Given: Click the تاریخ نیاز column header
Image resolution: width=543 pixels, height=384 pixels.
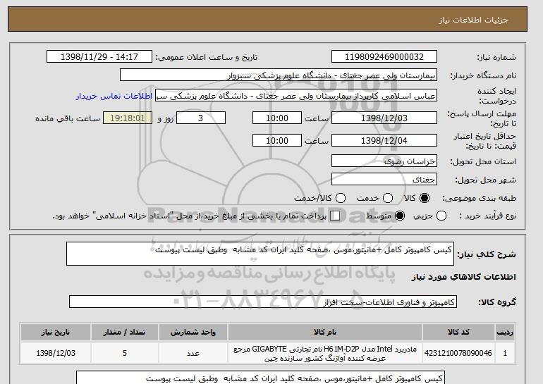Looking at the screenshot, I should [56, 332].
